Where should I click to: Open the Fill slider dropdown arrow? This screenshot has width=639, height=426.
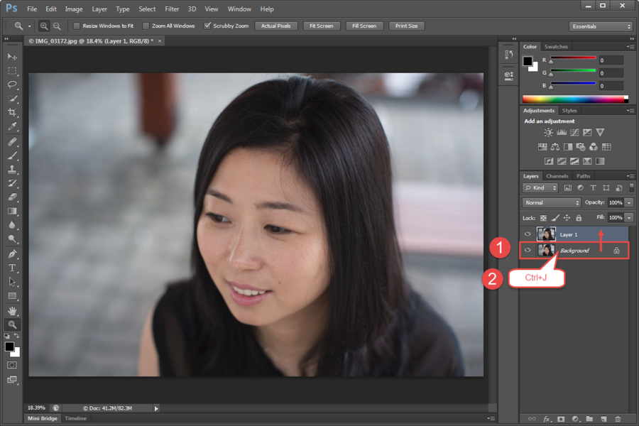pos(629,218)
